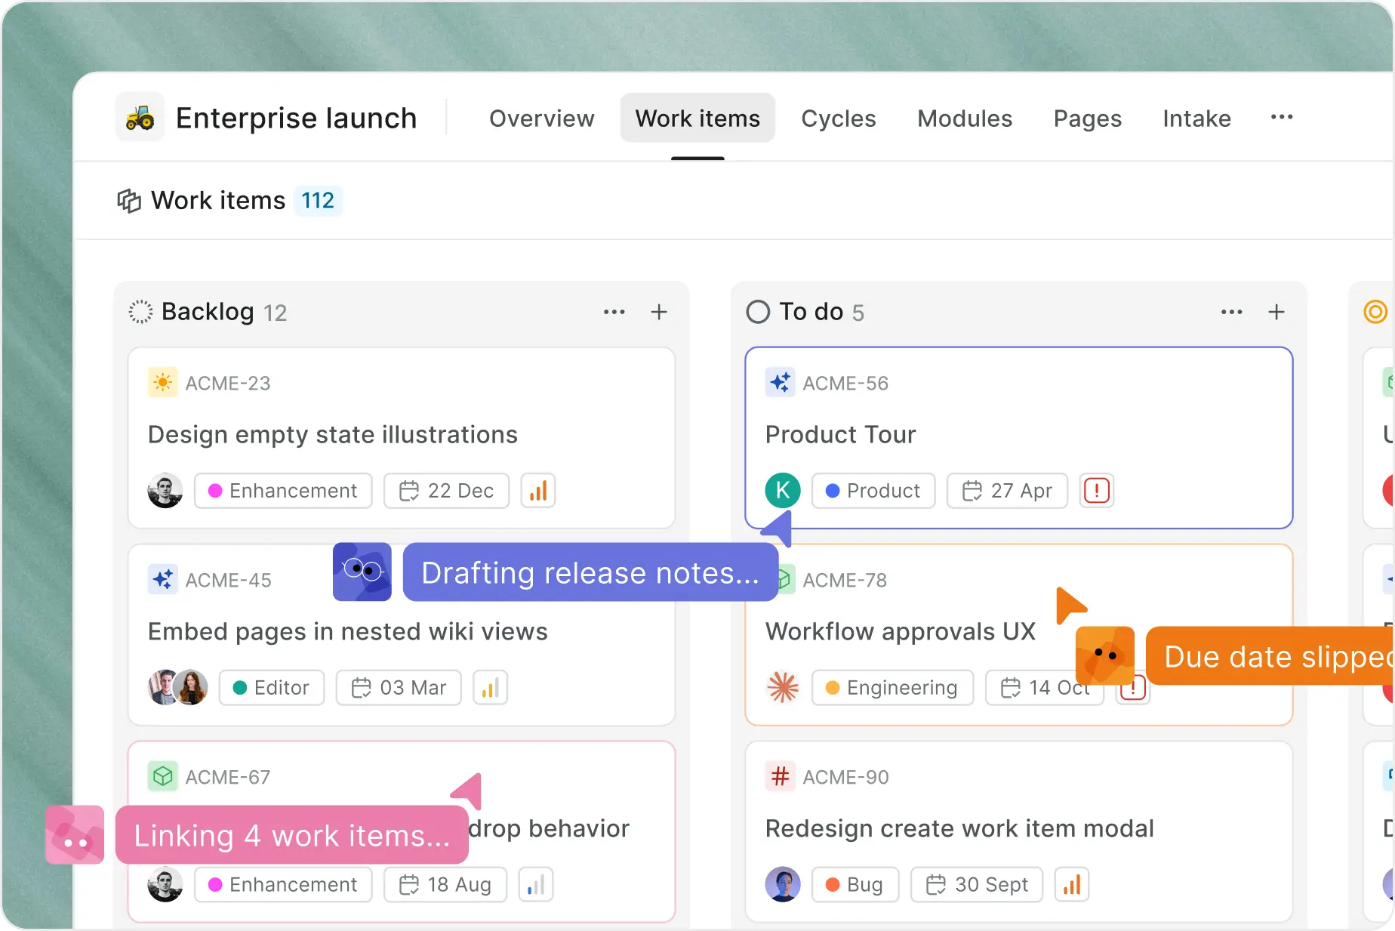This screenshot has height=931, width=1395.
Task: Add a new item to Backlog column
Action: [x=659, y=312]
